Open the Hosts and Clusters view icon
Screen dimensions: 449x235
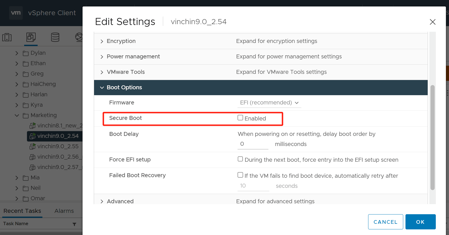pyautogui.click(x=7, y=37)
